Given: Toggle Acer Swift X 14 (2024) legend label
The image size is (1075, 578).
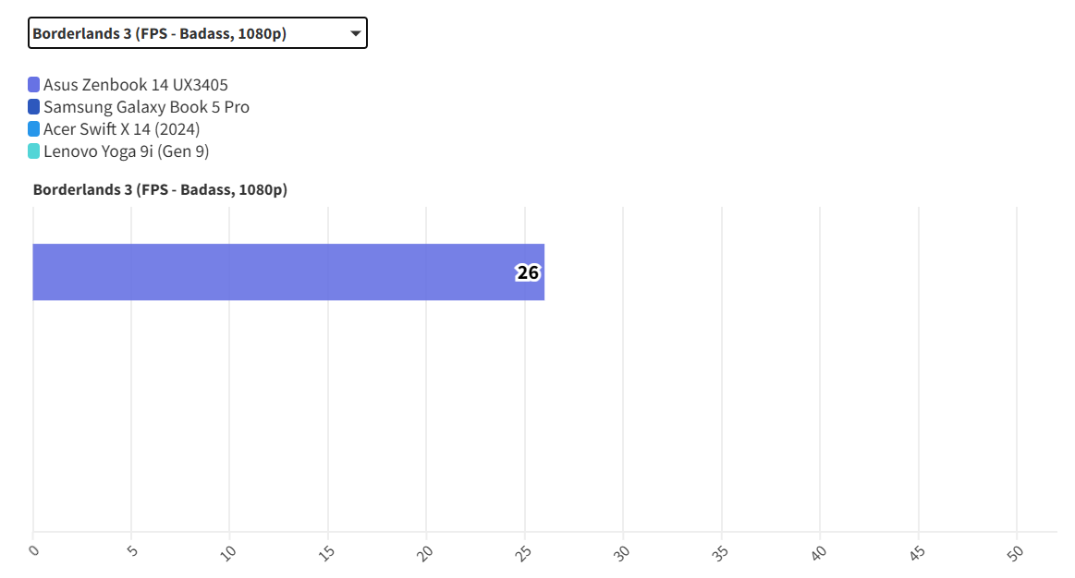Looking at the screenshot, I should (121, 129).
